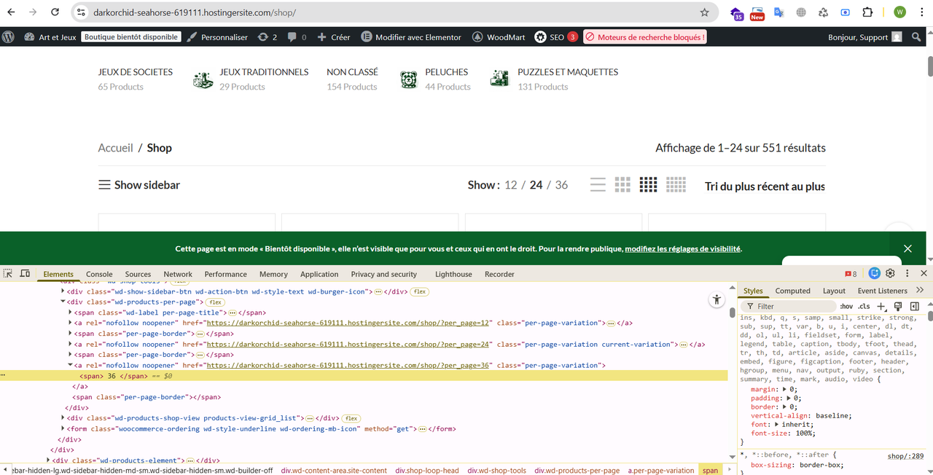Click Modifier avec Elementor in admin bar
The height and width of the screenshot is (475, 933).
[x=411, y=37]
